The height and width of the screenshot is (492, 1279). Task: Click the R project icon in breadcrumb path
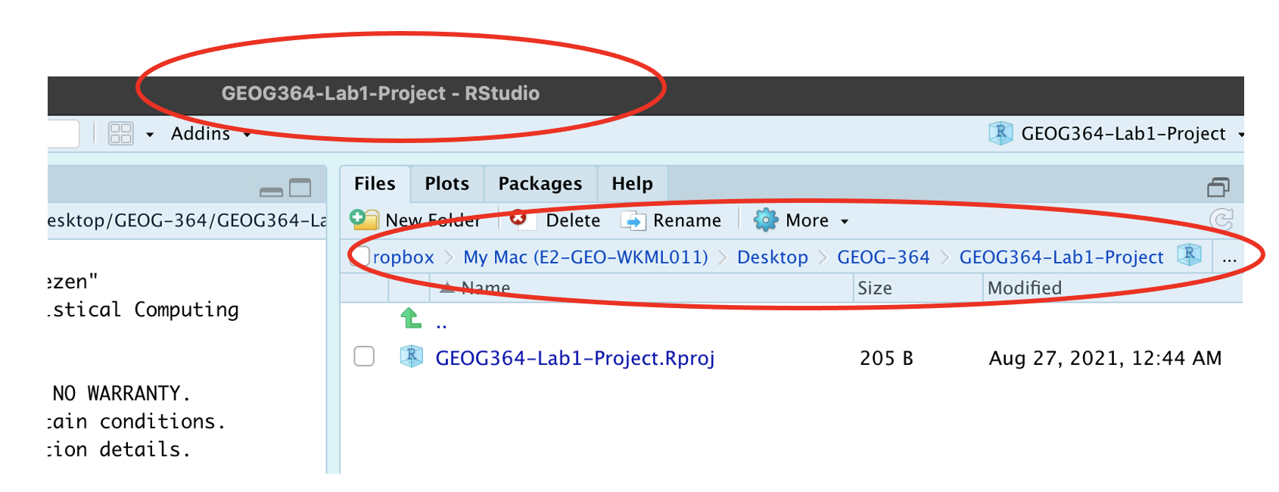(x=1189, y=256)
